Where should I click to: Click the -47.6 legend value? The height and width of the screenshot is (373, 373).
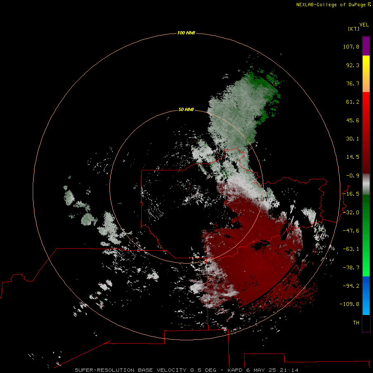[x=351, y=231]
